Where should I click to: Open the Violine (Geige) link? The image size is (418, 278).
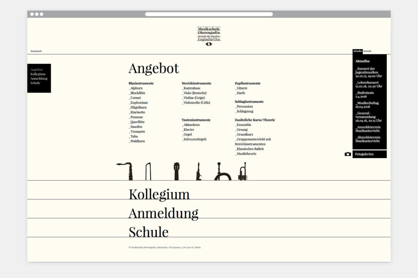(x=193, y=98)
